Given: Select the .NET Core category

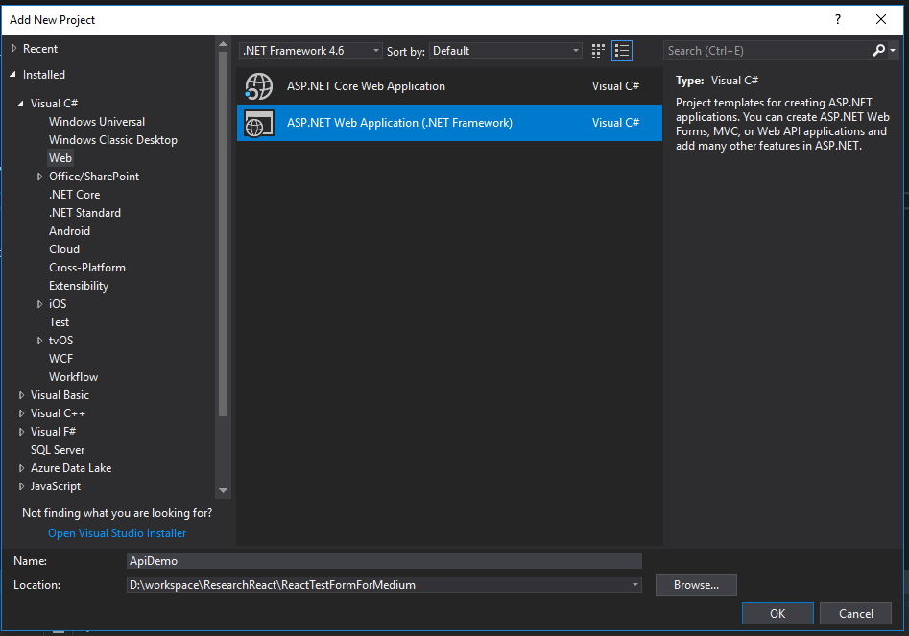Looking at the screenshot, I should coord(74,195).
